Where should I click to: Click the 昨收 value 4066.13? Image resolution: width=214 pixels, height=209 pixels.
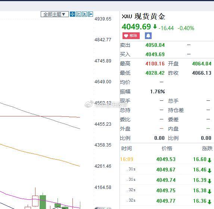point(202,73)
